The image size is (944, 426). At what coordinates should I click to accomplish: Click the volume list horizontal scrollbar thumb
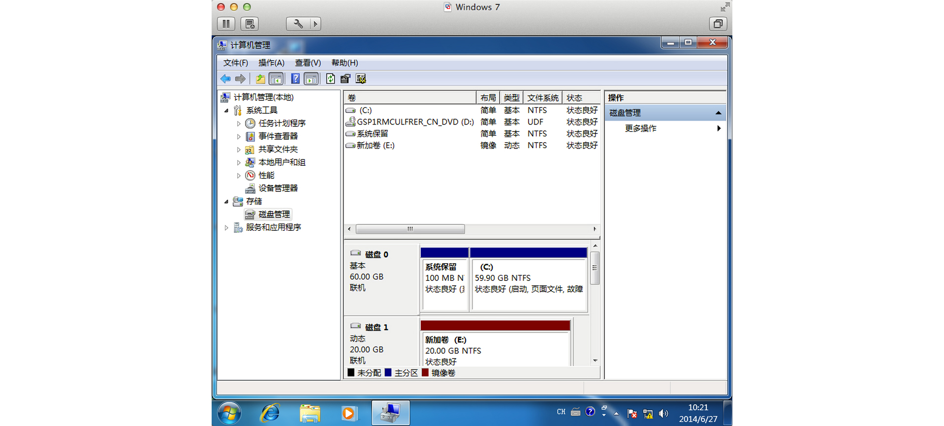(410, 229)
